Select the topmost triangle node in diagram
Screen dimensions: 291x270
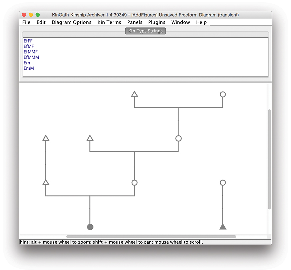[x=135, y=94]
